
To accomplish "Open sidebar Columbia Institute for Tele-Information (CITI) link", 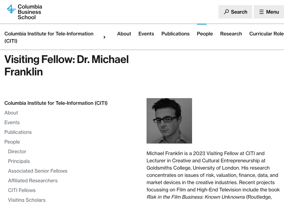I will [x=56, y=103].
